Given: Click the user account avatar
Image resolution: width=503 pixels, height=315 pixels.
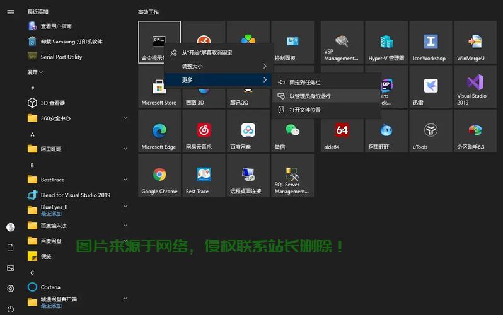Looking at the screenshot, I should click(11, 227).
